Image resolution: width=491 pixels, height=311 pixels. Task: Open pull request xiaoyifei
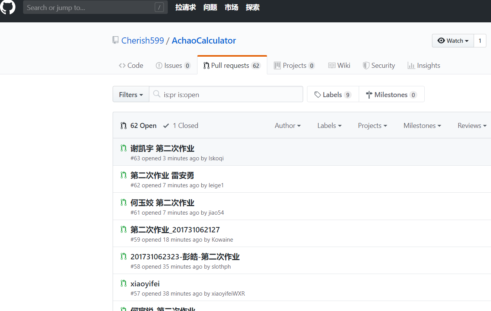[x=145, y=284]
